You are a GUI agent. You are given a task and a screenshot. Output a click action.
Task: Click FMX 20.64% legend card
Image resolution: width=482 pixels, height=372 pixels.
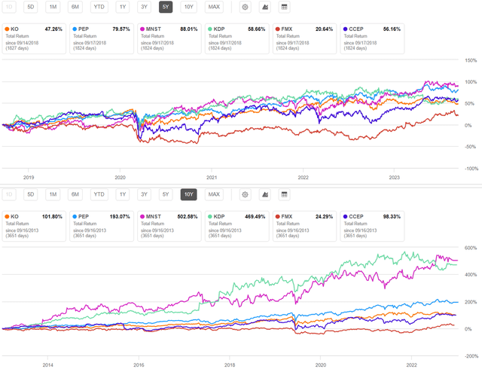pyautogui.click(x=304, y=38)
